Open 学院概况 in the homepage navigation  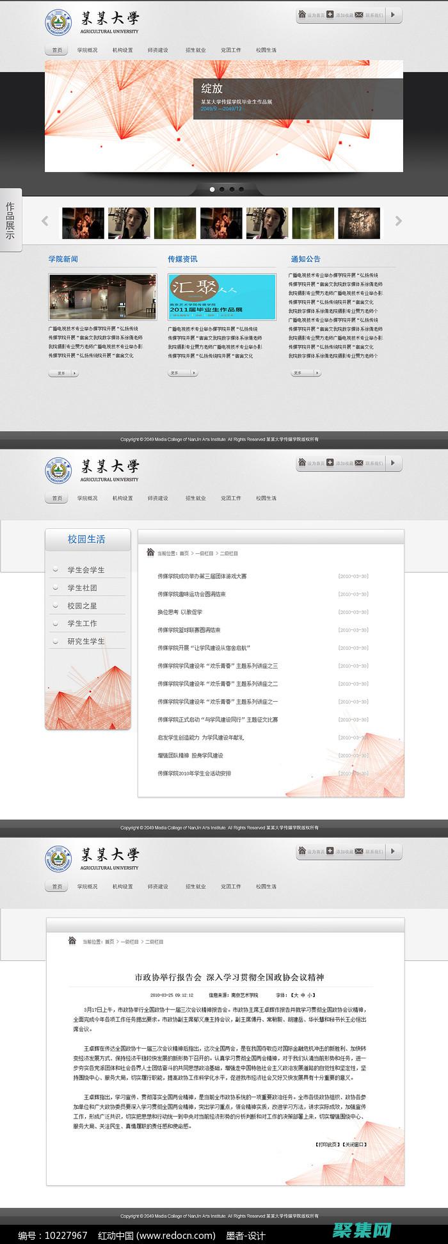coord(87,50)
